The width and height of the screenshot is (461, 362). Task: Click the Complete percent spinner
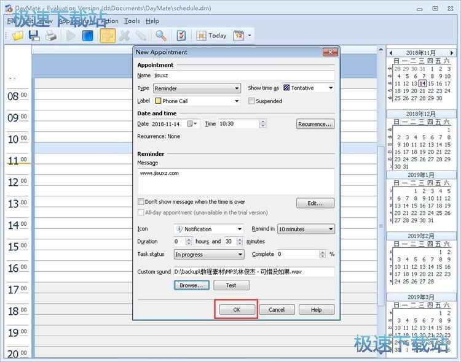click(323, 254)
